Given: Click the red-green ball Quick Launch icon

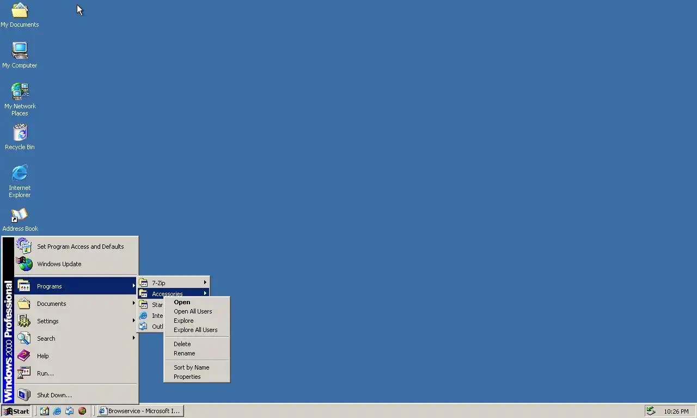Looking at the screenshot, I should (x=82, y=411).
